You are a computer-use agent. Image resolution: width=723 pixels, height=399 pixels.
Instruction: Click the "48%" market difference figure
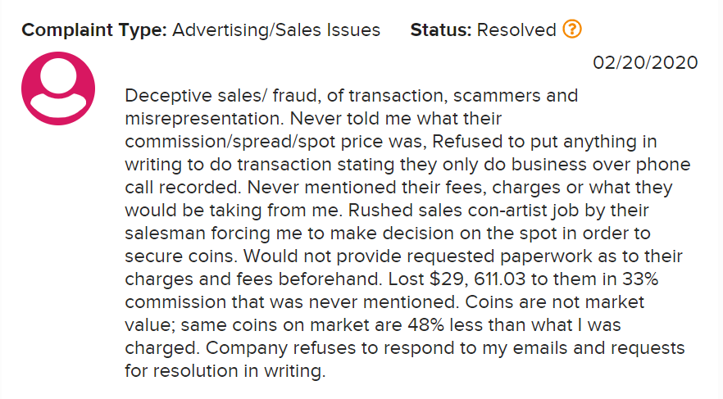pos(425,325)
